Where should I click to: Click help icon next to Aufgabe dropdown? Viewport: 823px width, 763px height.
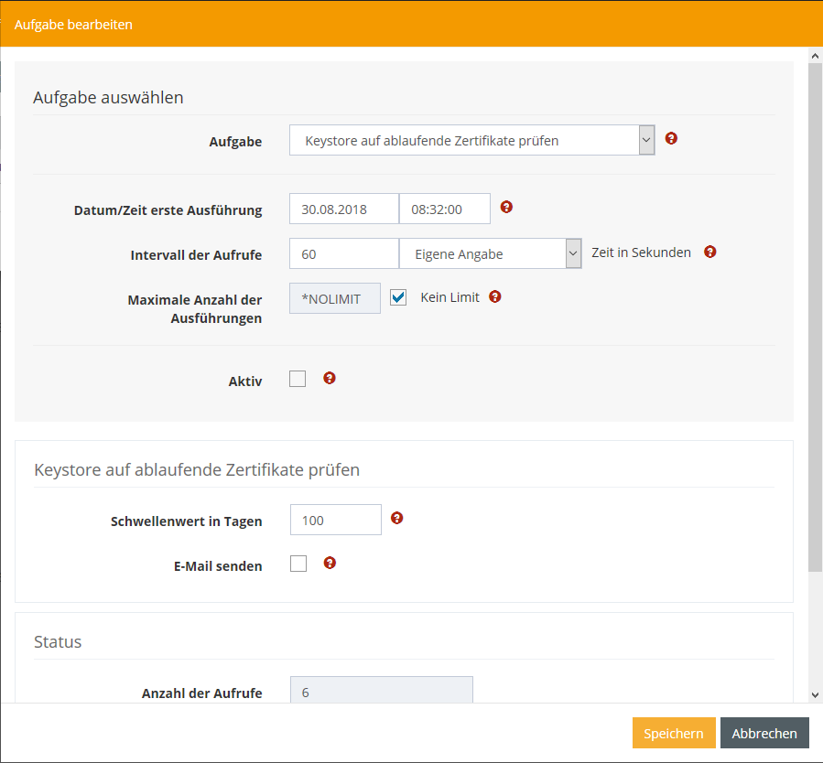click(671, 139)
